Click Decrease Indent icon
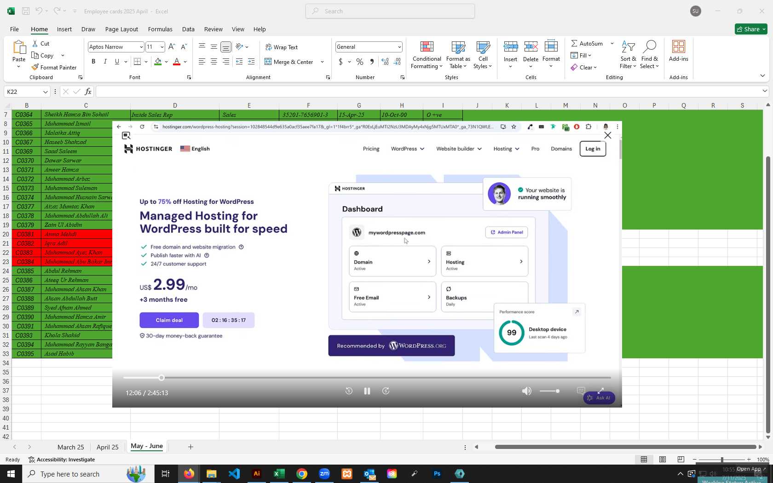The image size is (773, 483). coord(239,62)
